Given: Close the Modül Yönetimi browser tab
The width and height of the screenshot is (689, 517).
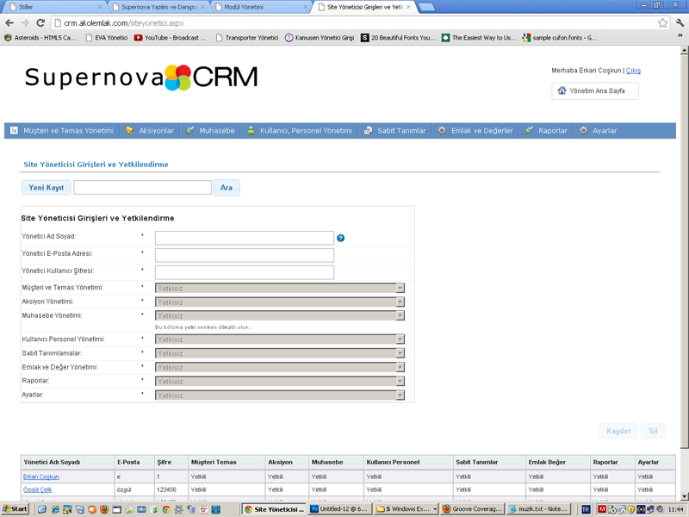Looking at the screenshot, I should (x=306, y=7).
